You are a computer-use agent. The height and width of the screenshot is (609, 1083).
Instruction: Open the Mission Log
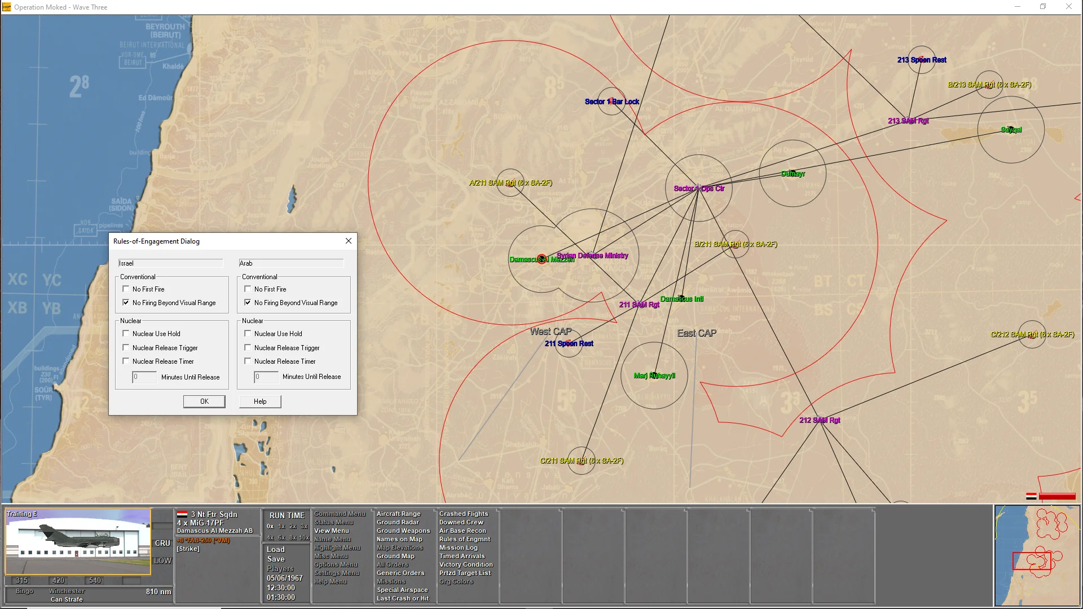coord(458,548)
